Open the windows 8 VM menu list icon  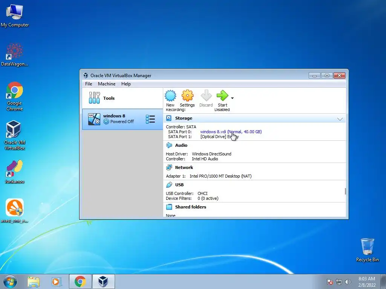[150, 119]
